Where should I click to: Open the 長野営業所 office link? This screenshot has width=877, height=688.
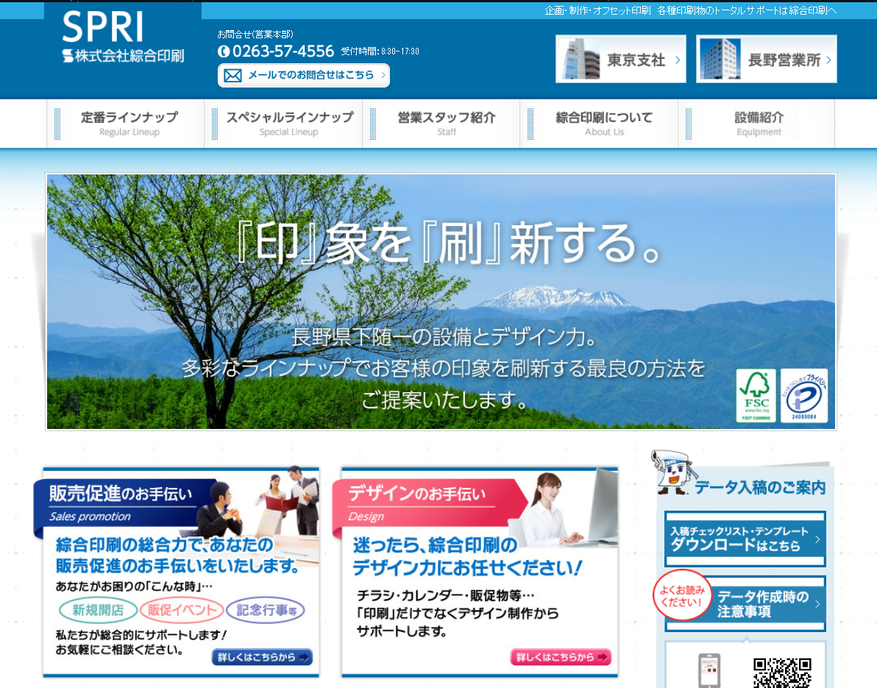pos(766,60)
